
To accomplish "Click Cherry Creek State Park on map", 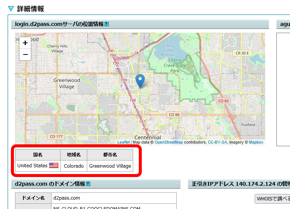I will [175, 65].
